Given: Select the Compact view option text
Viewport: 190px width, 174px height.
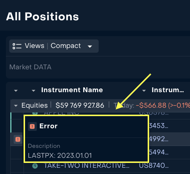Looking at the screenshot, I should click(66, 46).
